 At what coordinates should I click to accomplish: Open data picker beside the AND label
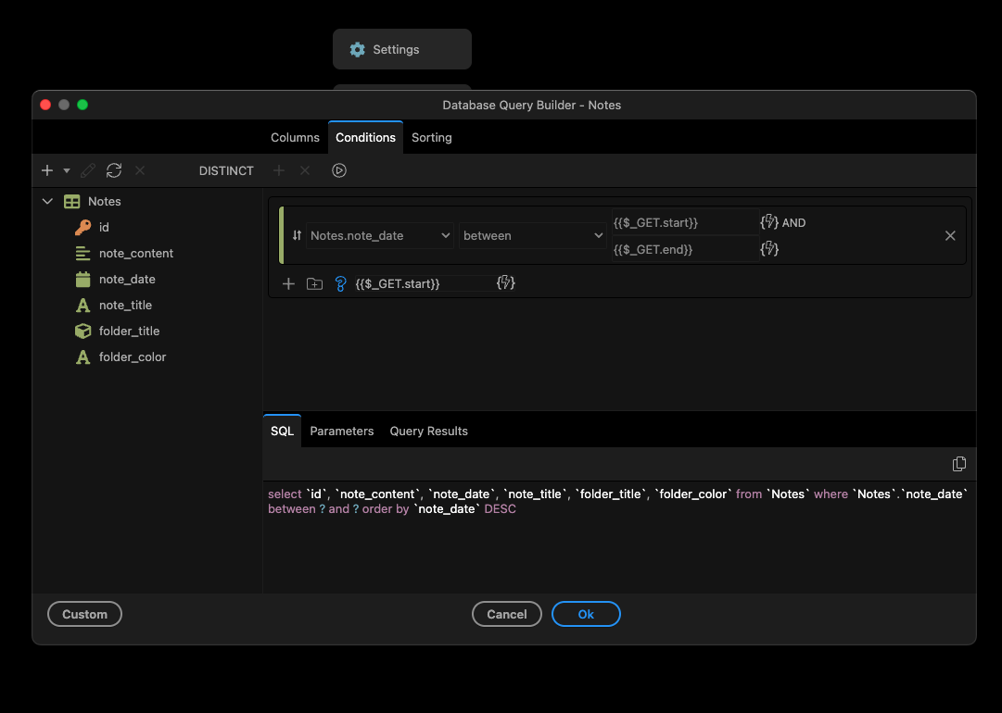(x=768, y=222)
